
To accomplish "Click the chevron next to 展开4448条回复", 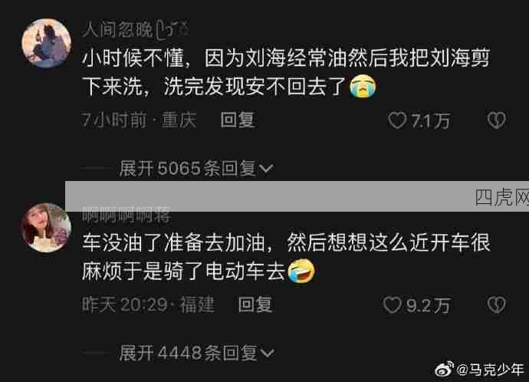I will pos(267,354).
